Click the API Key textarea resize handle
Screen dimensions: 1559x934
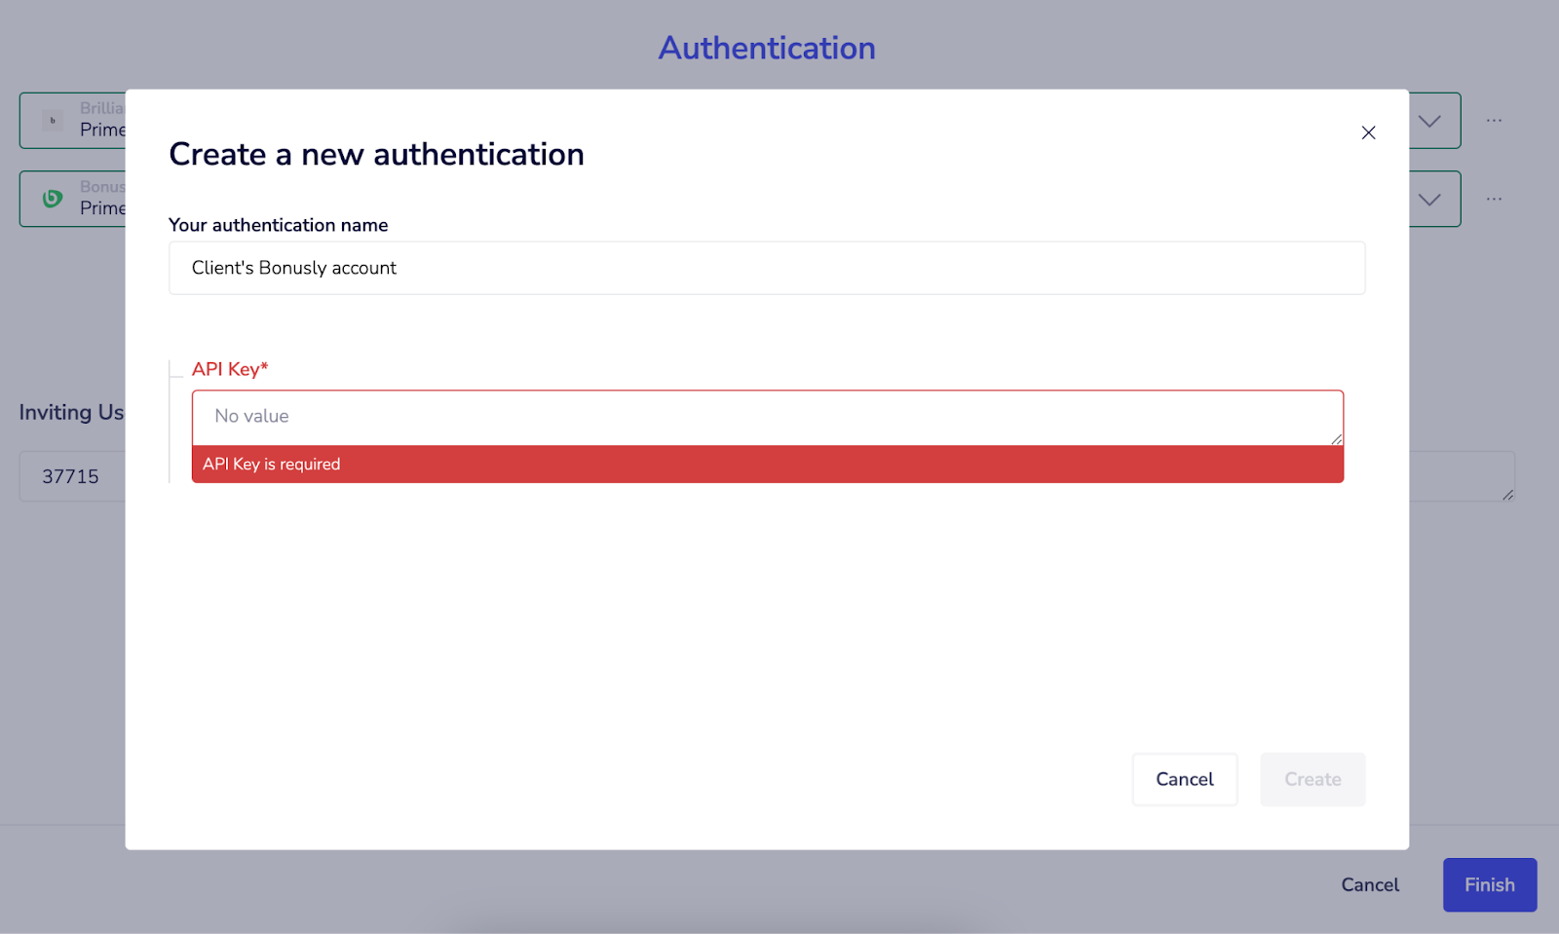click(x=1336, y=439)
